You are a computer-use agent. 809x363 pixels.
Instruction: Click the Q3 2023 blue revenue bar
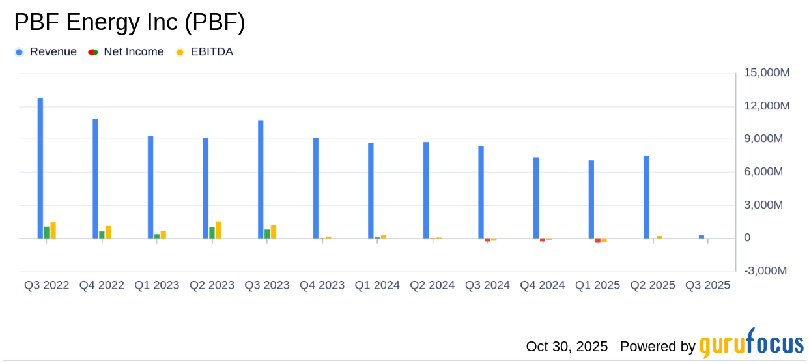pyautogui.click(x=261, y=179)
